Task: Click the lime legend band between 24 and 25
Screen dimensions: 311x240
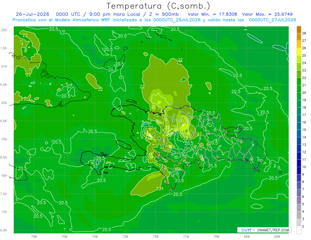Action: (x=299, y=59)
